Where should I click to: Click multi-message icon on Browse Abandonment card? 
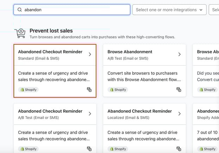pos(179,90)
